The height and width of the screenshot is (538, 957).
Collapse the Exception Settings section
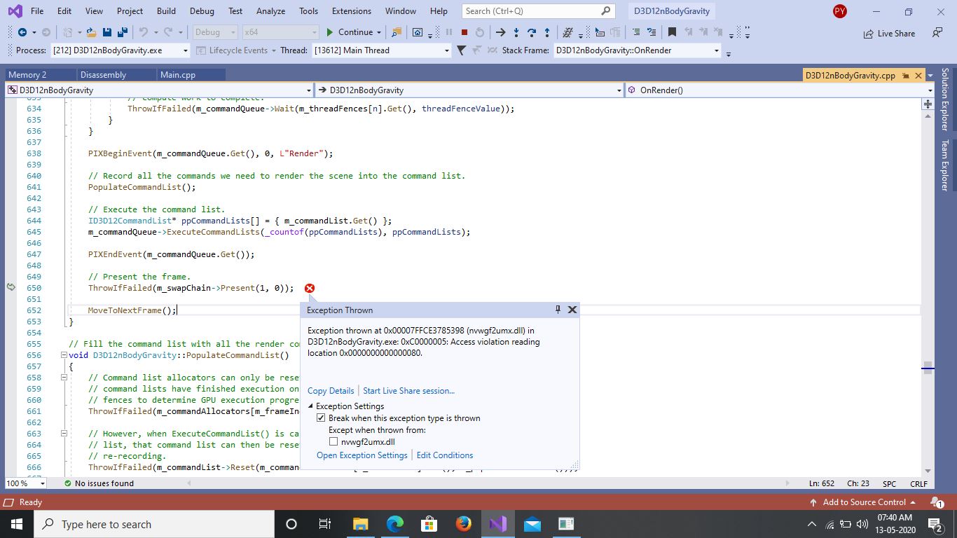tap(310, 406)
